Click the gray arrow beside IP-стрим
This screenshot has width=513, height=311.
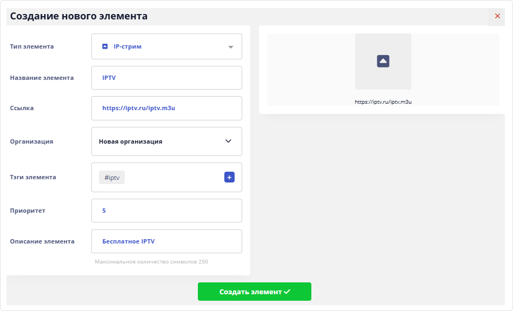pyautogui.click(x=231, y=47)
